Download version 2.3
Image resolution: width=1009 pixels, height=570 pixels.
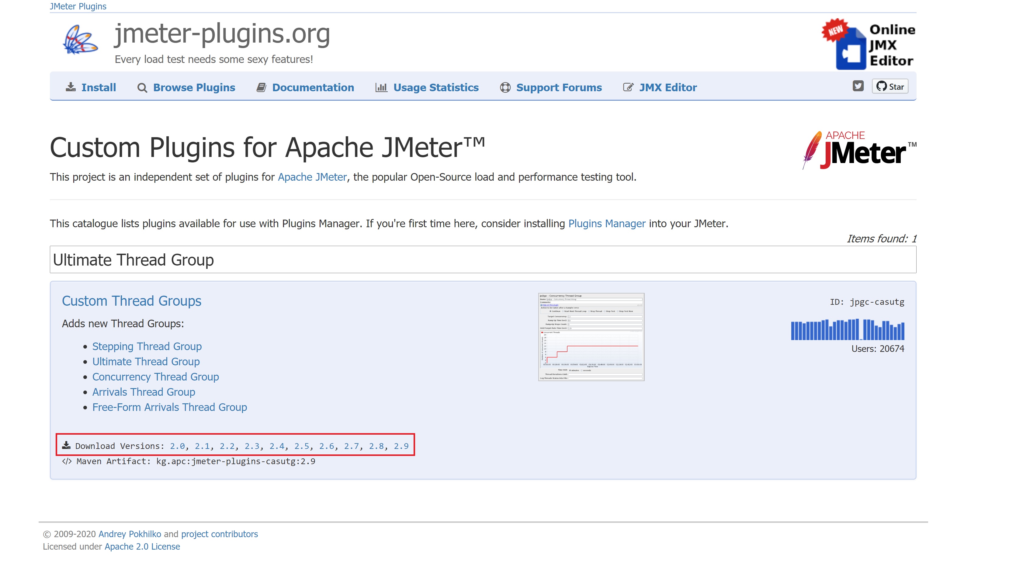pyautogui.click(x=252, y=446)
